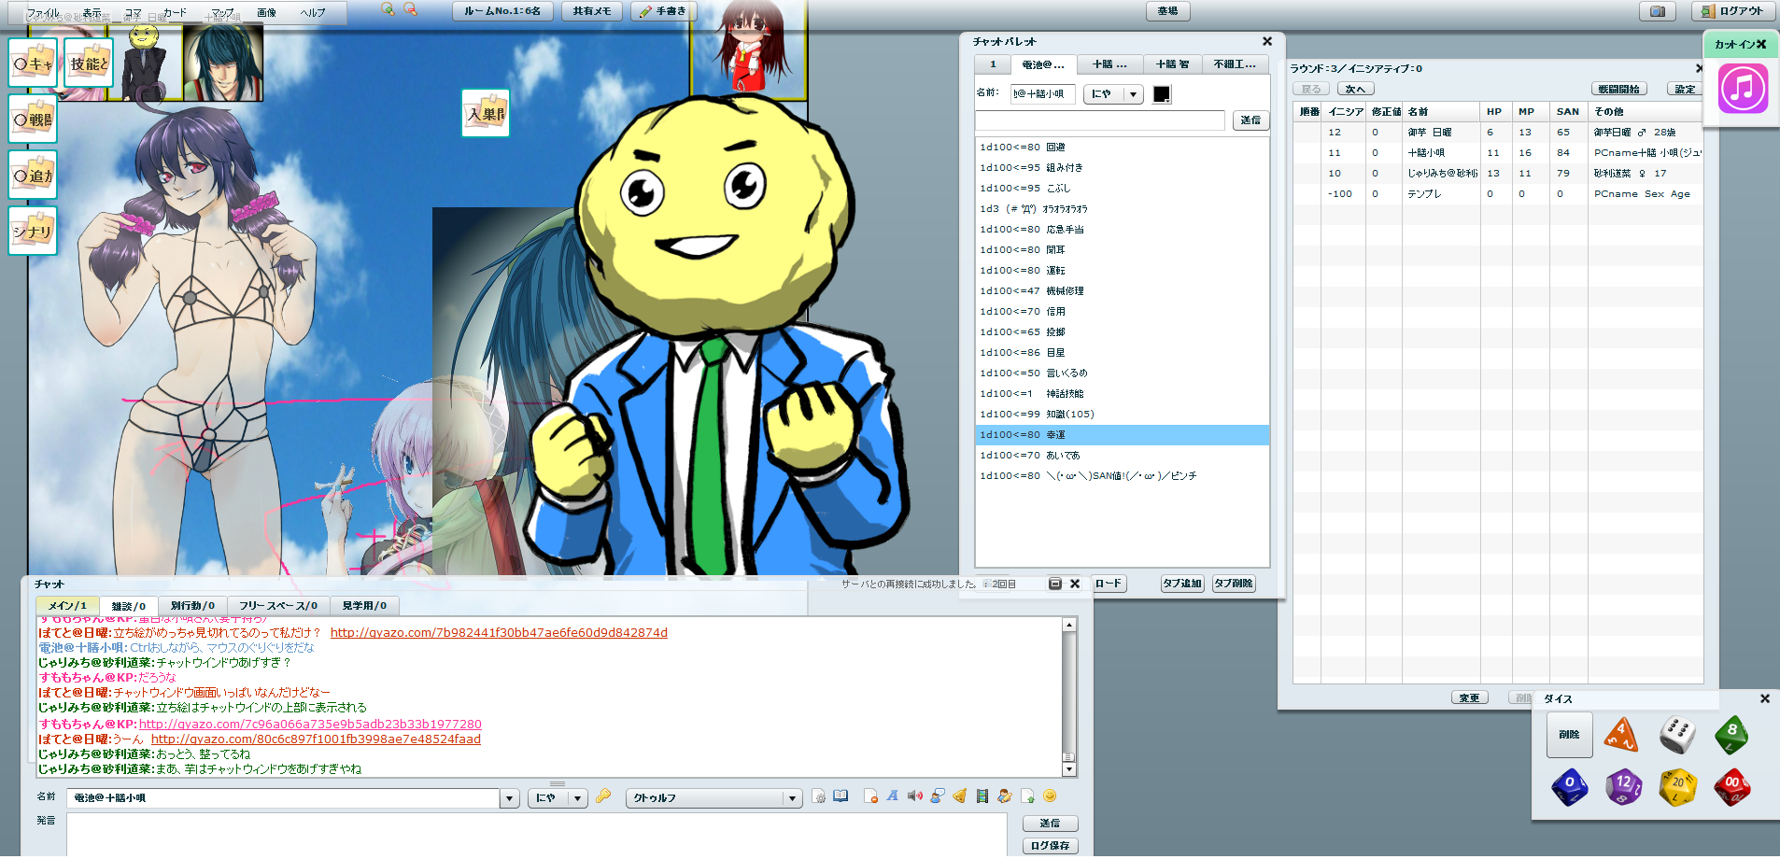Image resolution: width=1780 pixels, height=859 pixels.
Task: Zoom in the map with the plus magnifier
Action: tap(388, 9)
